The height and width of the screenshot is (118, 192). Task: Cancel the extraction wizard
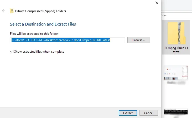148,113
